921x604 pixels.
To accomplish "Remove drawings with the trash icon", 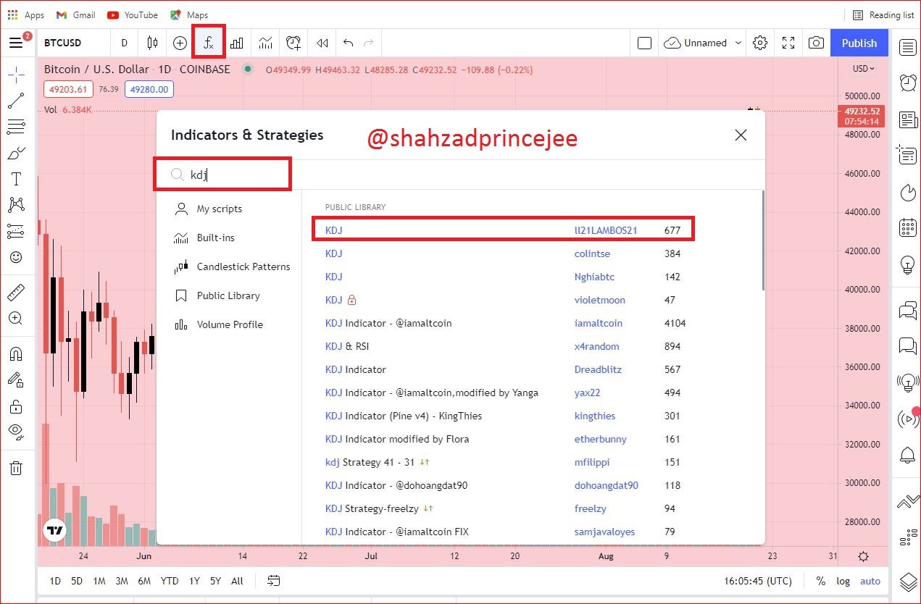I will pyautogui.click(x=16, y=468).
